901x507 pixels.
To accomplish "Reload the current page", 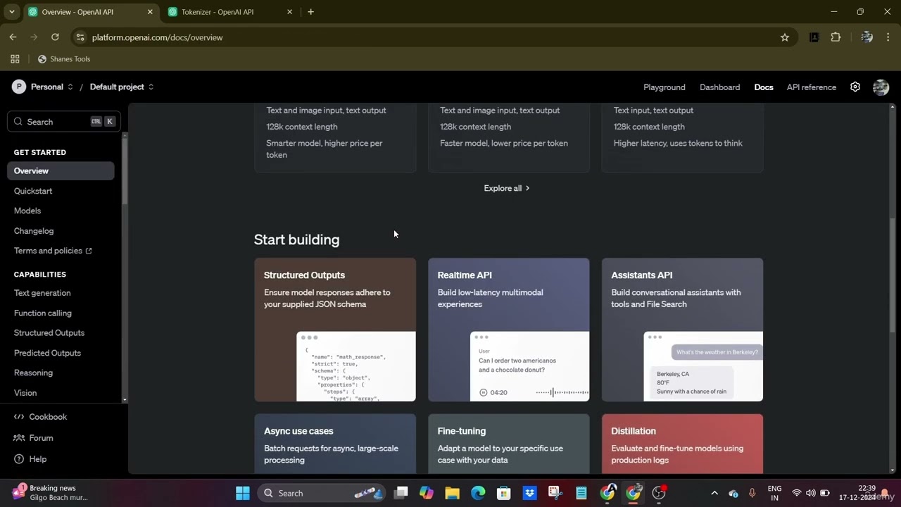I will coord(55,37).
